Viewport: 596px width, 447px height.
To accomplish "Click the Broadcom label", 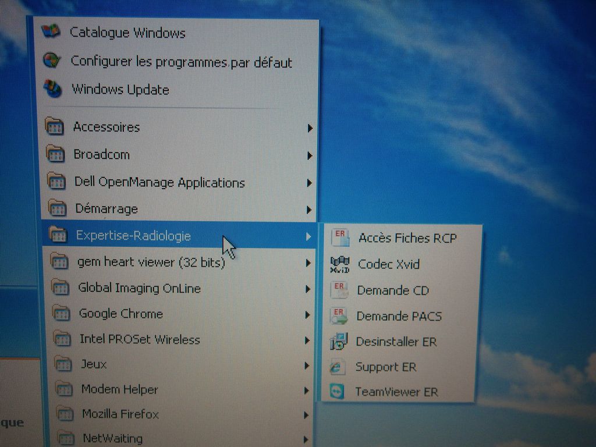I will click(101, 154).
